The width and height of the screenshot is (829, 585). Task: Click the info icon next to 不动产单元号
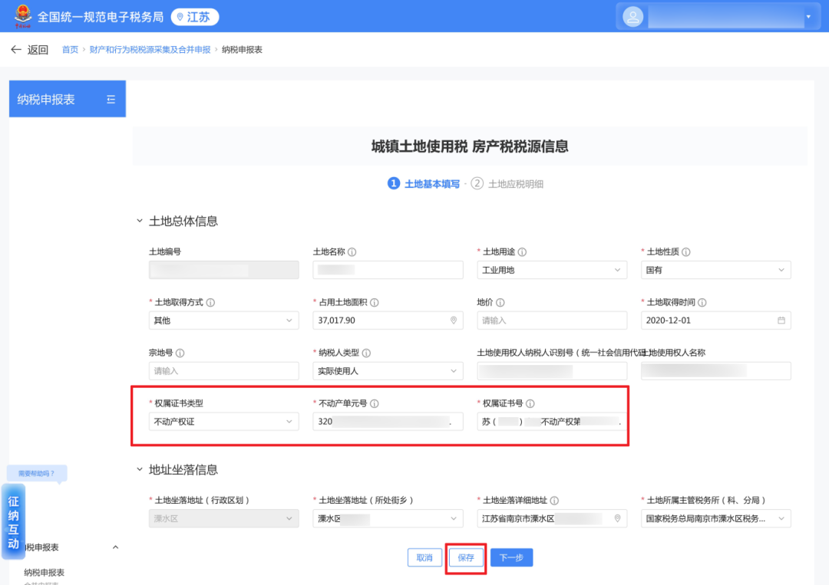(375, 403)
